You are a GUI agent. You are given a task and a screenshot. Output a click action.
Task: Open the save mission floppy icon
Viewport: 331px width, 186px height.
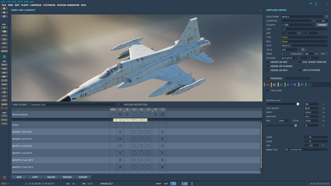pyautogui.click(x=4, y=16)
